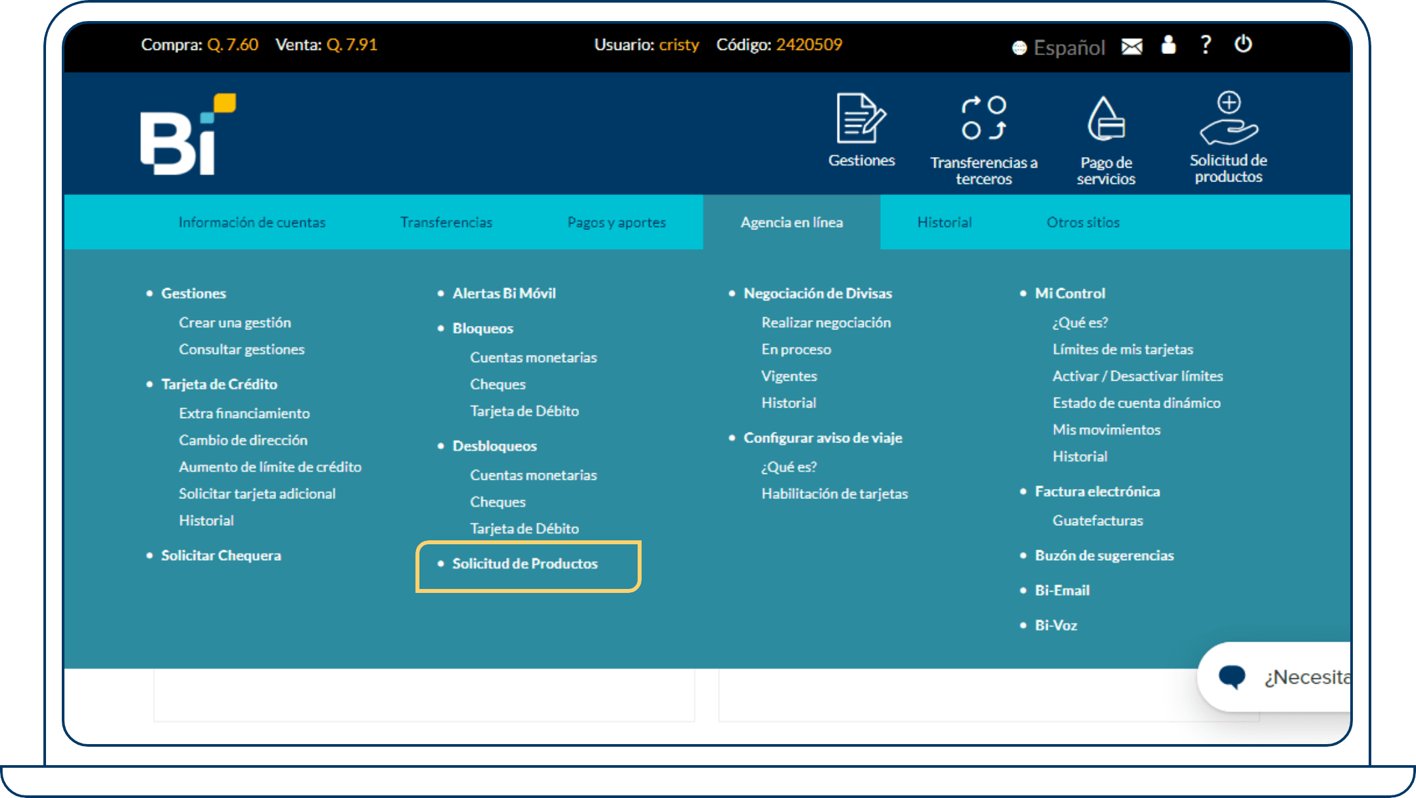Open Solicitud de Productos menu item
The width and height of the screenshot is (1416, 798).
(525, 563)
